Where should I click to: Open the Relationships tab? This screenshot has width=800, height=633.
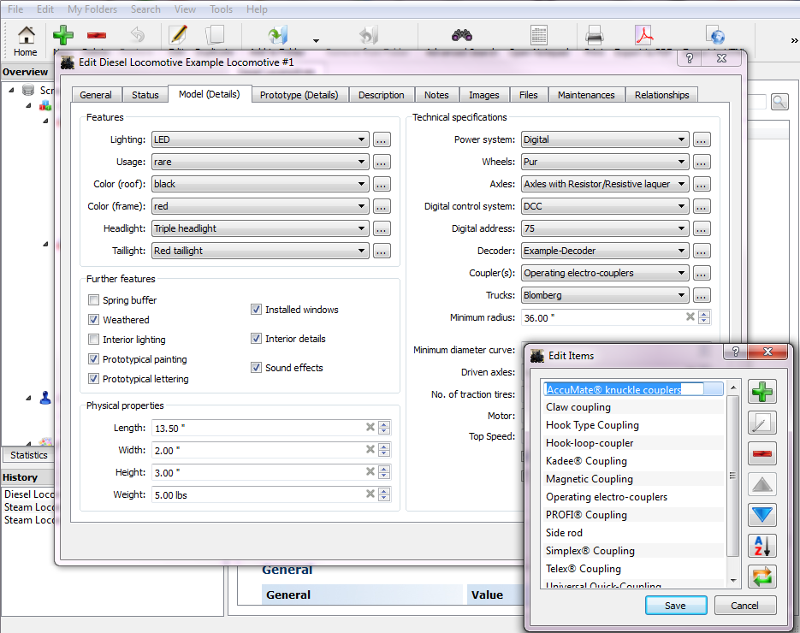pos(661,95)
